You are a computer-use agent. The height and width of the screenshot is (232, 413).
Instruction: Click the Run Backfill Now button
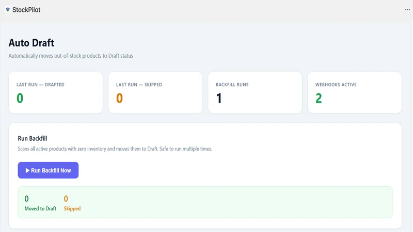48,170
